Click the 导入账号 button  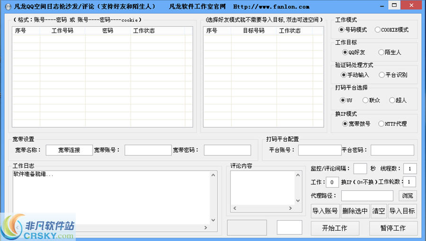pos(325,211)
